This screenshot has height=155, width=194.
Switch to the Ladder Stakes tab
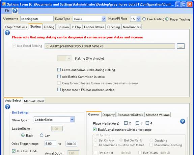point(94,27)
